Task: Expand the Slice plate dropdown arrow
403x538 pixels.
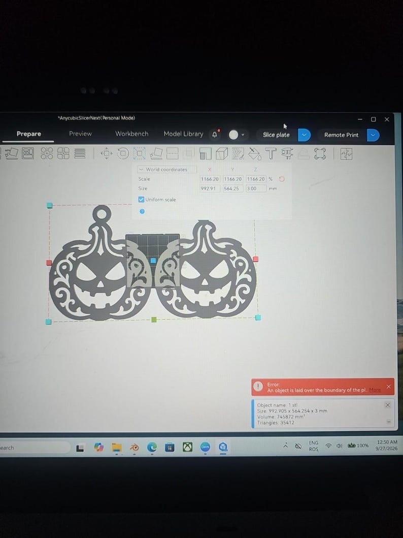Action: point(304,135)
